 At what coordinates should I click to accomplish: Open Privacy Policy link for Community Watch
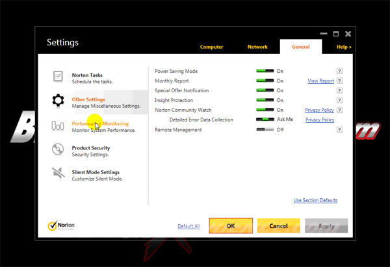(x=319, y=110)
